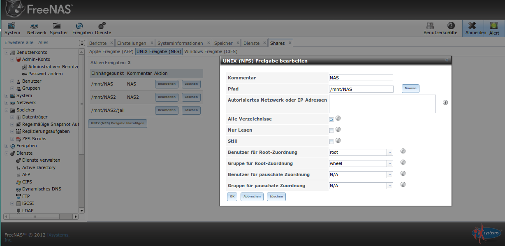Select the Windows Freigabe (CIFS) sub-tab

pyautogui.click(x=211, y=52)
